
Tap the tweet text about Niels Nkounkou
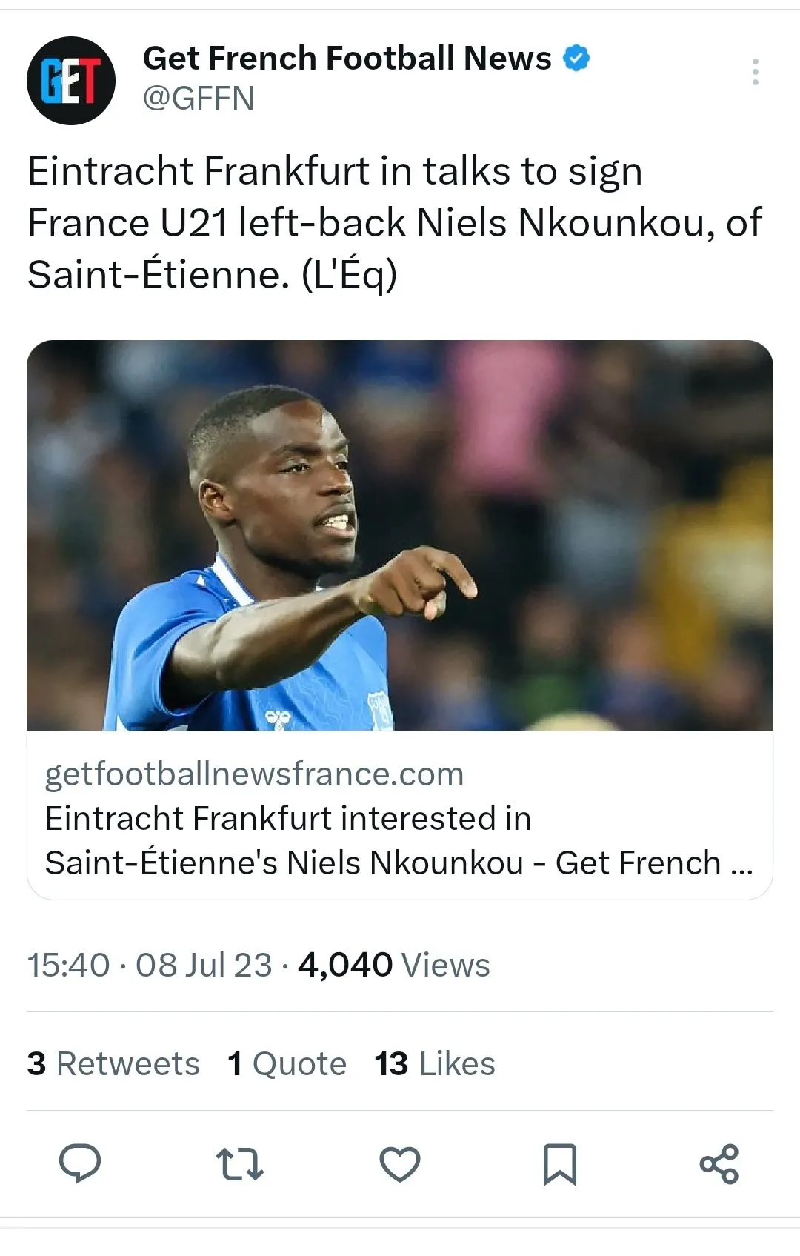pos(394,222)
